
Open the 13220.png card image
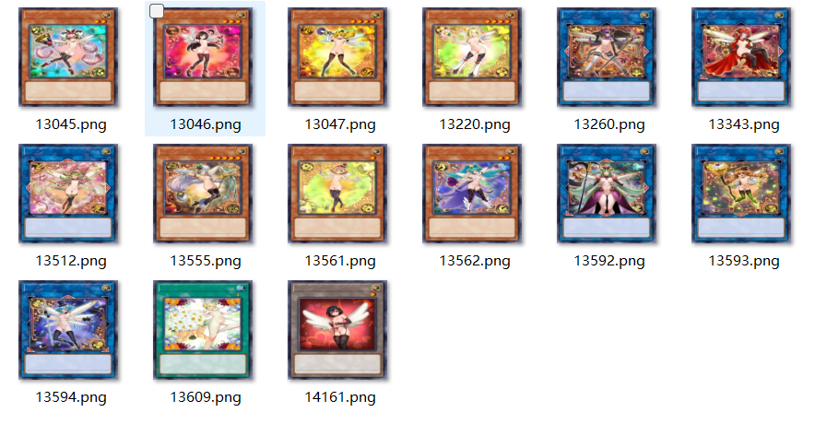472,57
